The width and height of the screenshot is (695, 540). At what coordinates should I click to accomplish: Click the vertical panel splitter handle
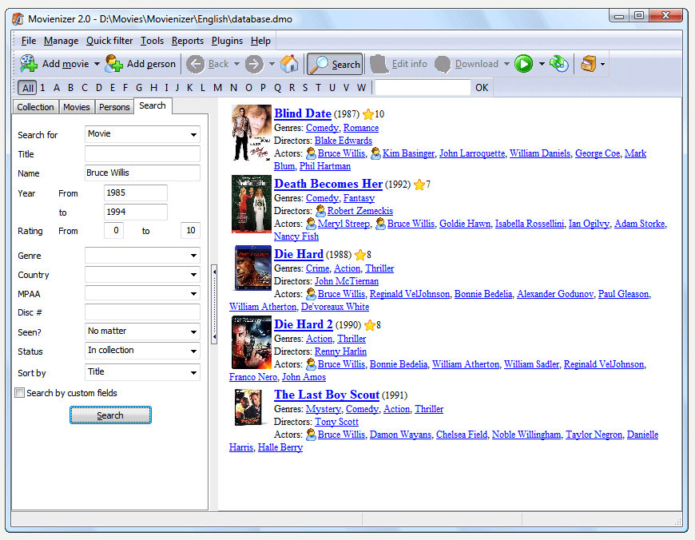point(213,305)
